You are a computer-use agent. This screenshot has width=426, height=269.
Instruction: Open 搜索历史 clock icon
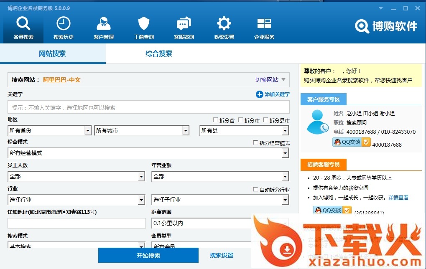64,24
